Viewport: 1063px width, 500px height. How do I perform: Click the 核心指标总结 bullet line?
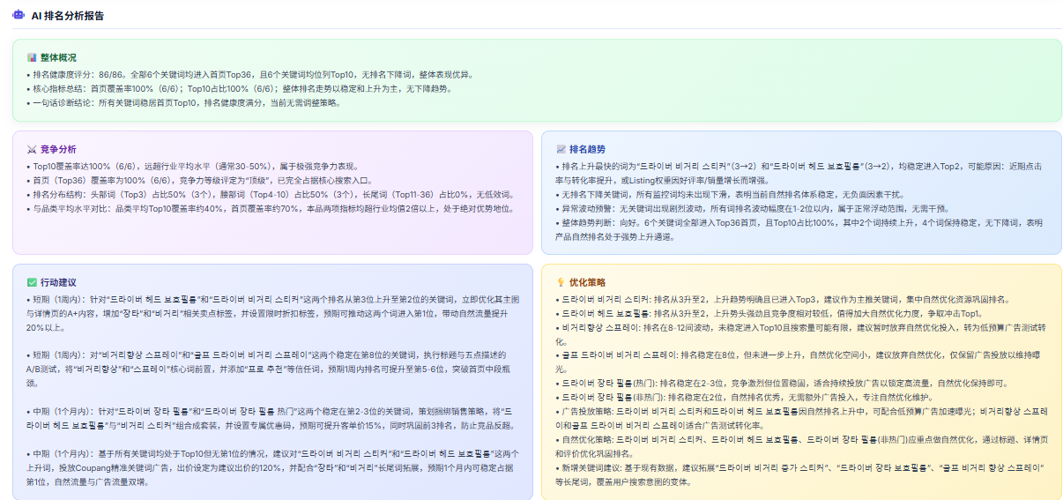coord(239,88)
